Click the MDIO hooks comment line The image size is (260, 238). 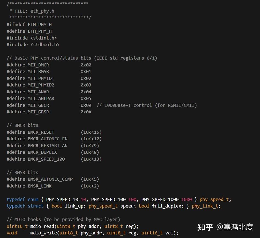click(x=63, y=219)
